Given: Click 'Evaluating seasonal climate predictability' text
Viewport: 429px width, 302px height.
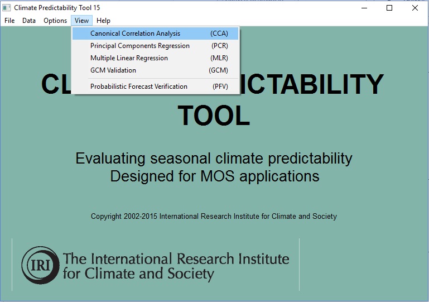Looking at the screenshot, I should 214,158.
